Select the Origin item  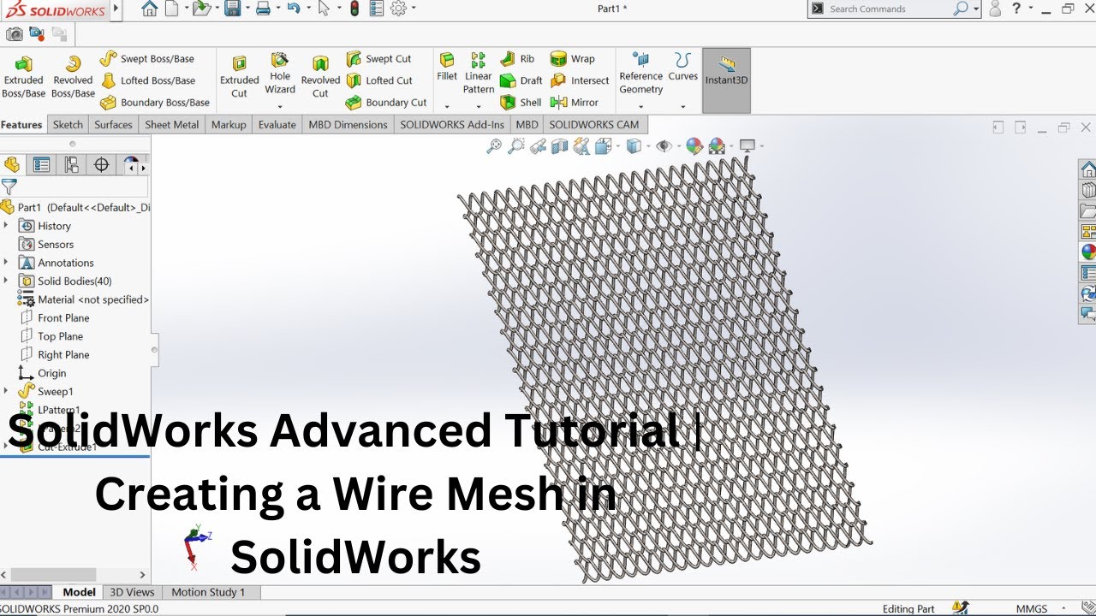[43, 373]
